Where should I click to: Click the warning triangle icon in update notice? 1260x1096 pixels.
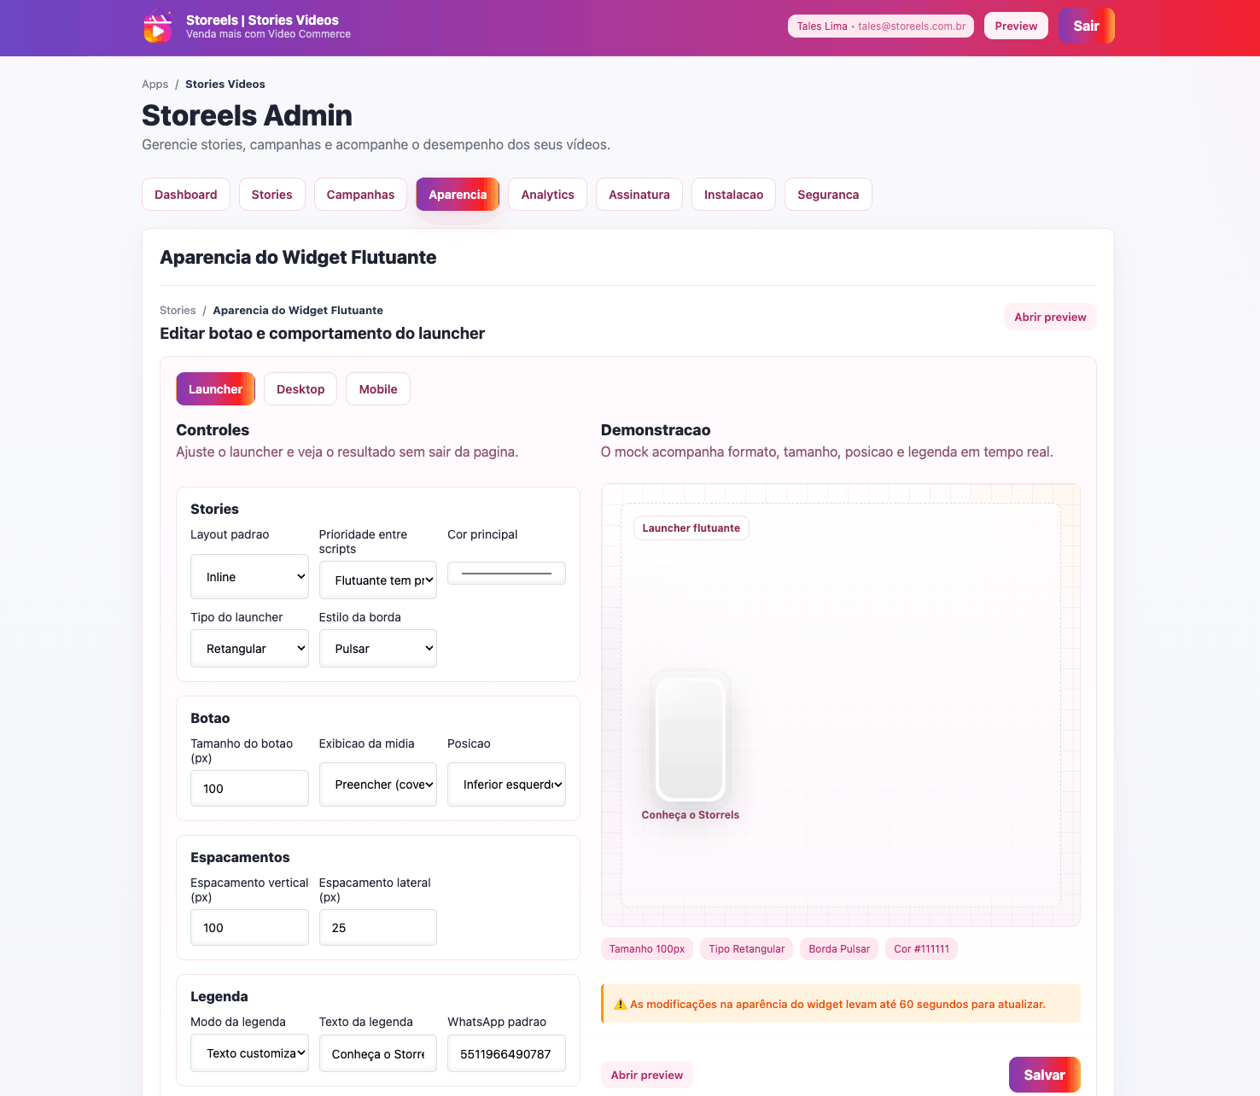coord(619,1004)
